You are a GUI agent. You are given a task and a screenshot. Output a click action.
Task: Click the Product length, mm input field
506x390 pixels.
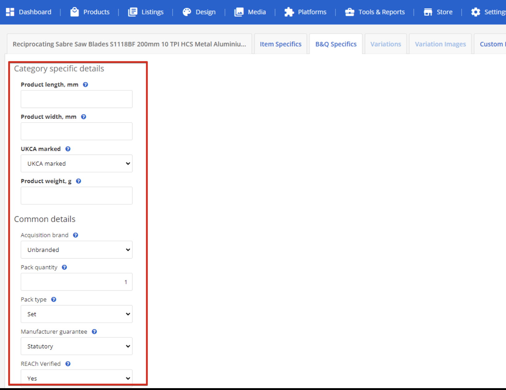point(77,99)
